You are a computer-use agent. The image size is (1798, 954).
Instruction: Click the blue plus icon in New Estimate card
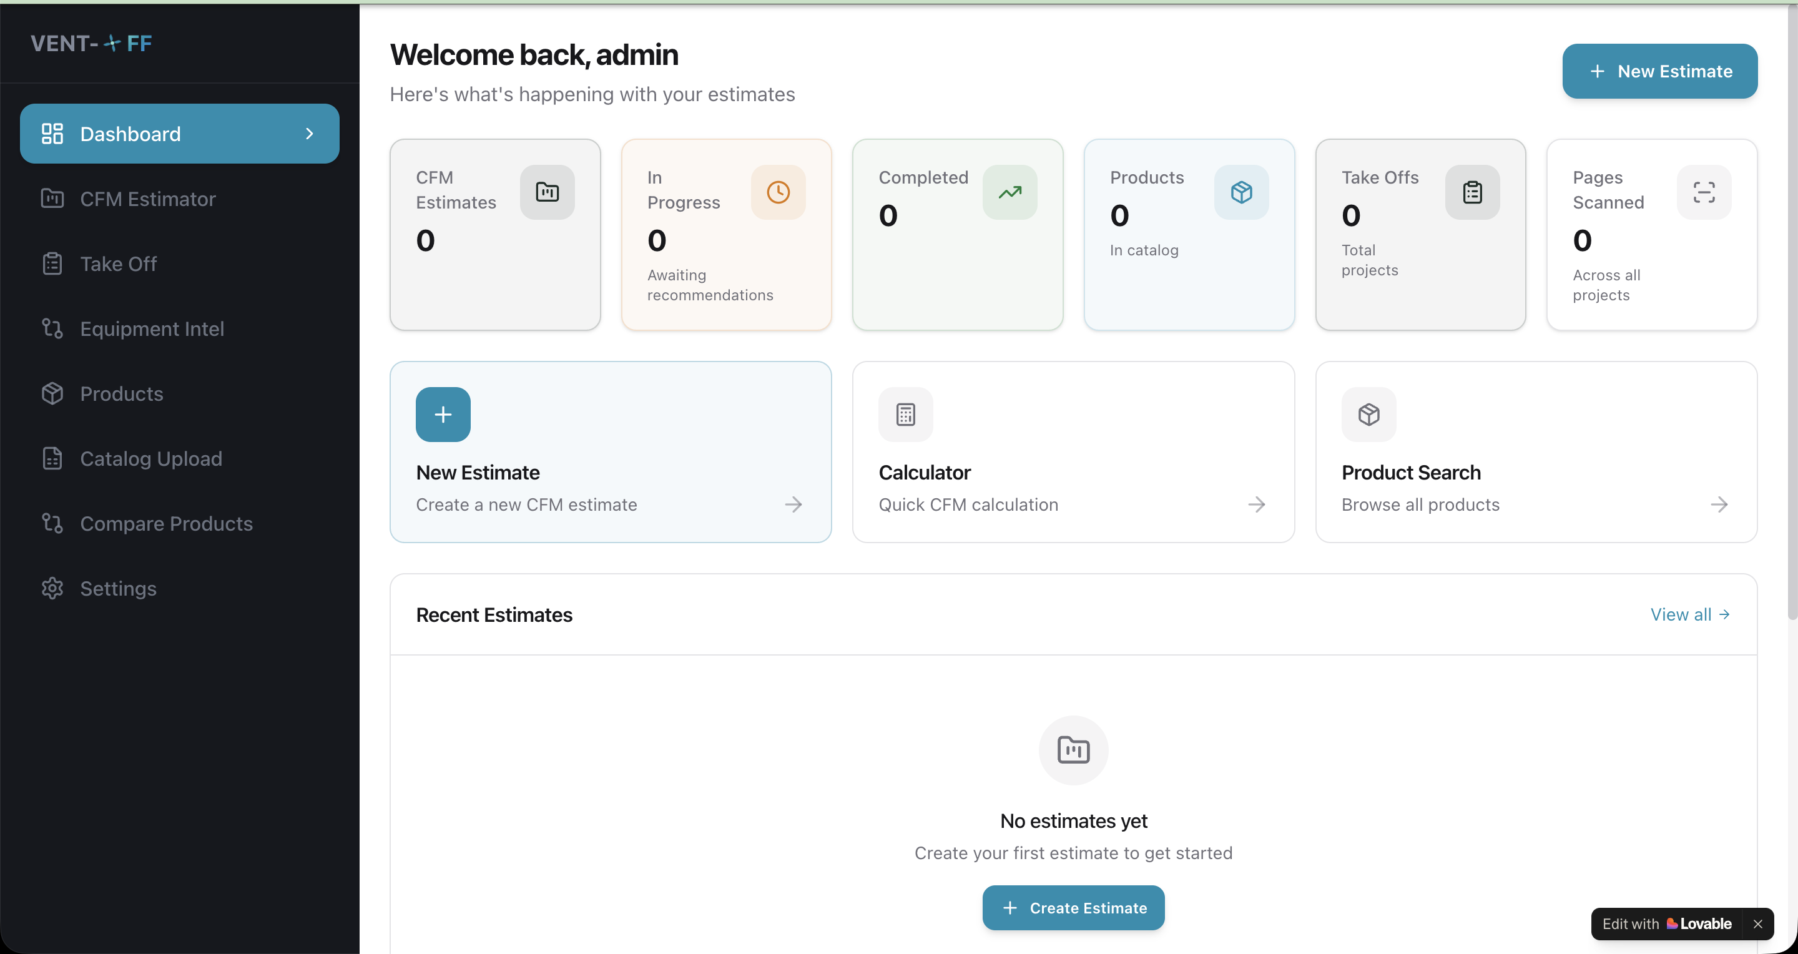[443, 415]
